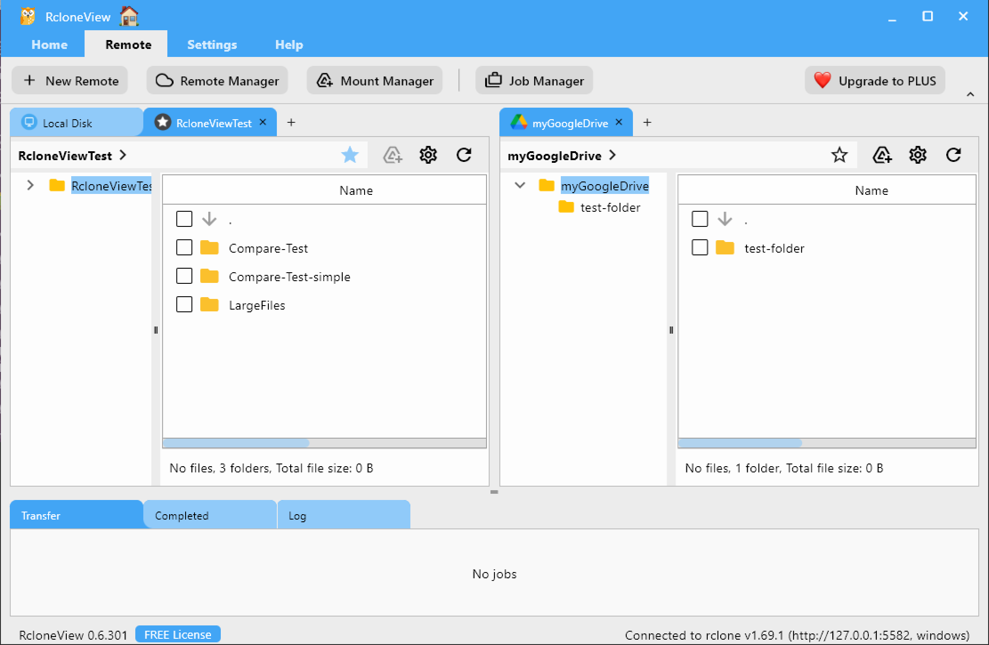
Task: Check the Compare-Test folder checkbox
Action: [x=184, y=248]
